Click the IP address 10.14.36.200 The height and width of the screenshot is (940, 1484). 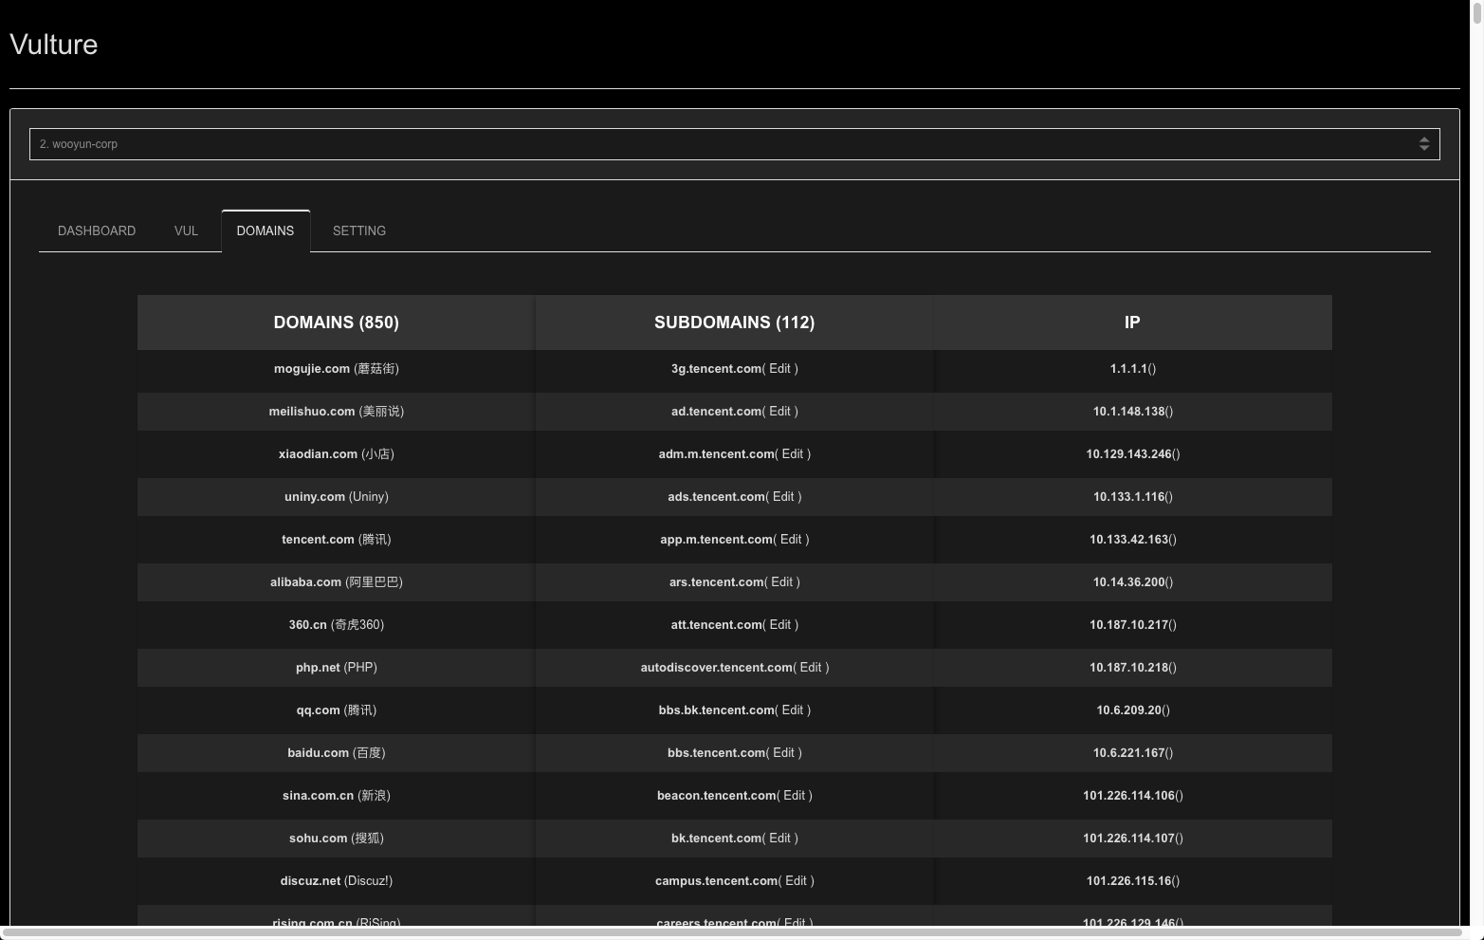(x=1128, y=582)
